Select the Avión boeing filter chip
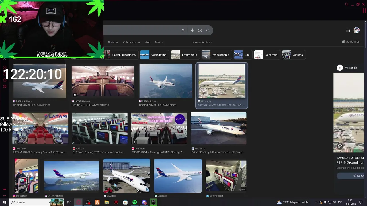The image size is (367, 206). pyautogui.click(x=217, y=55)
